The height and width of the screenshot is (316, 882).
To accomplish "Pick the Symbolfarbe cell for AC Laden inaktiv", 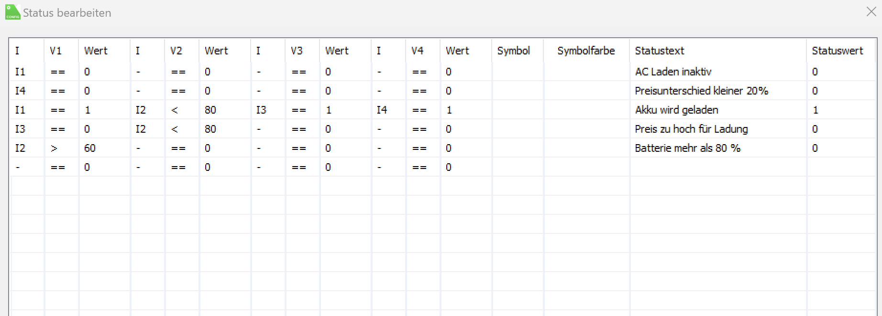I will (586, 72).
